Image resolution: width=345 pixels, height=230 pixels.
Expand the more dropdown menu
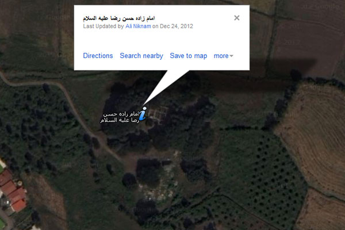(223, 56)
